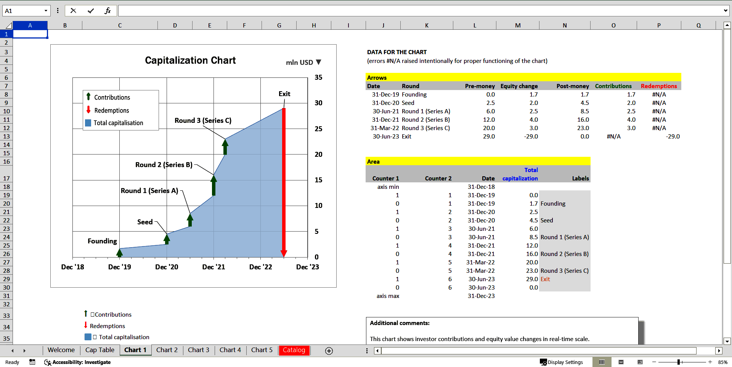Image resolution: width=732 pixels, height=367 pixels.
Task: Switch to Chart 4 sheet tab
Action: coord(230,350)
